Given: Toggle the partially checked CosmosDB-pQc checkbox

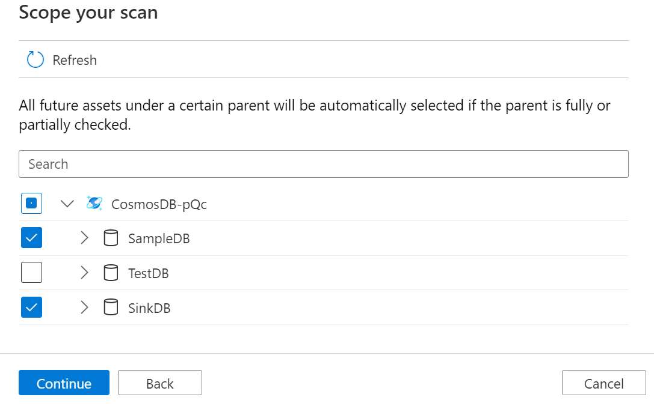Looking at the screenshot, I should click(x=32, y=203).
